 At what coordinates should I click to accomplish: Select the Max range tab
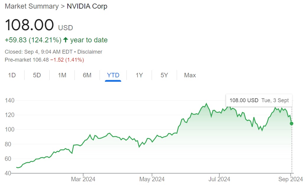point(190,75)
